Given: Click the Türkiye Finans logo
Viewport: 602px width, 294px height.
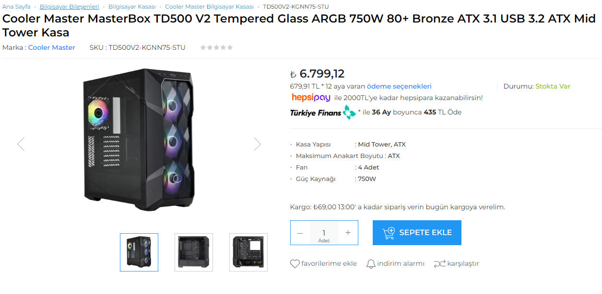Looking at the screenshot, I should (323, 113).
